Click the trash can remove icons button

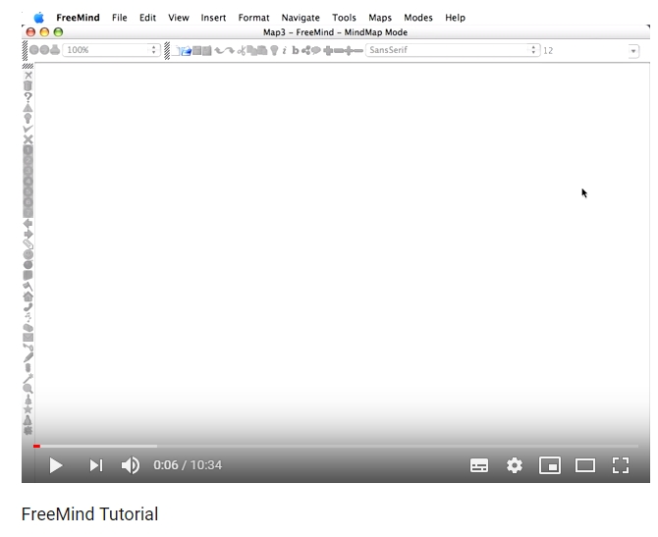click(27, 85)
